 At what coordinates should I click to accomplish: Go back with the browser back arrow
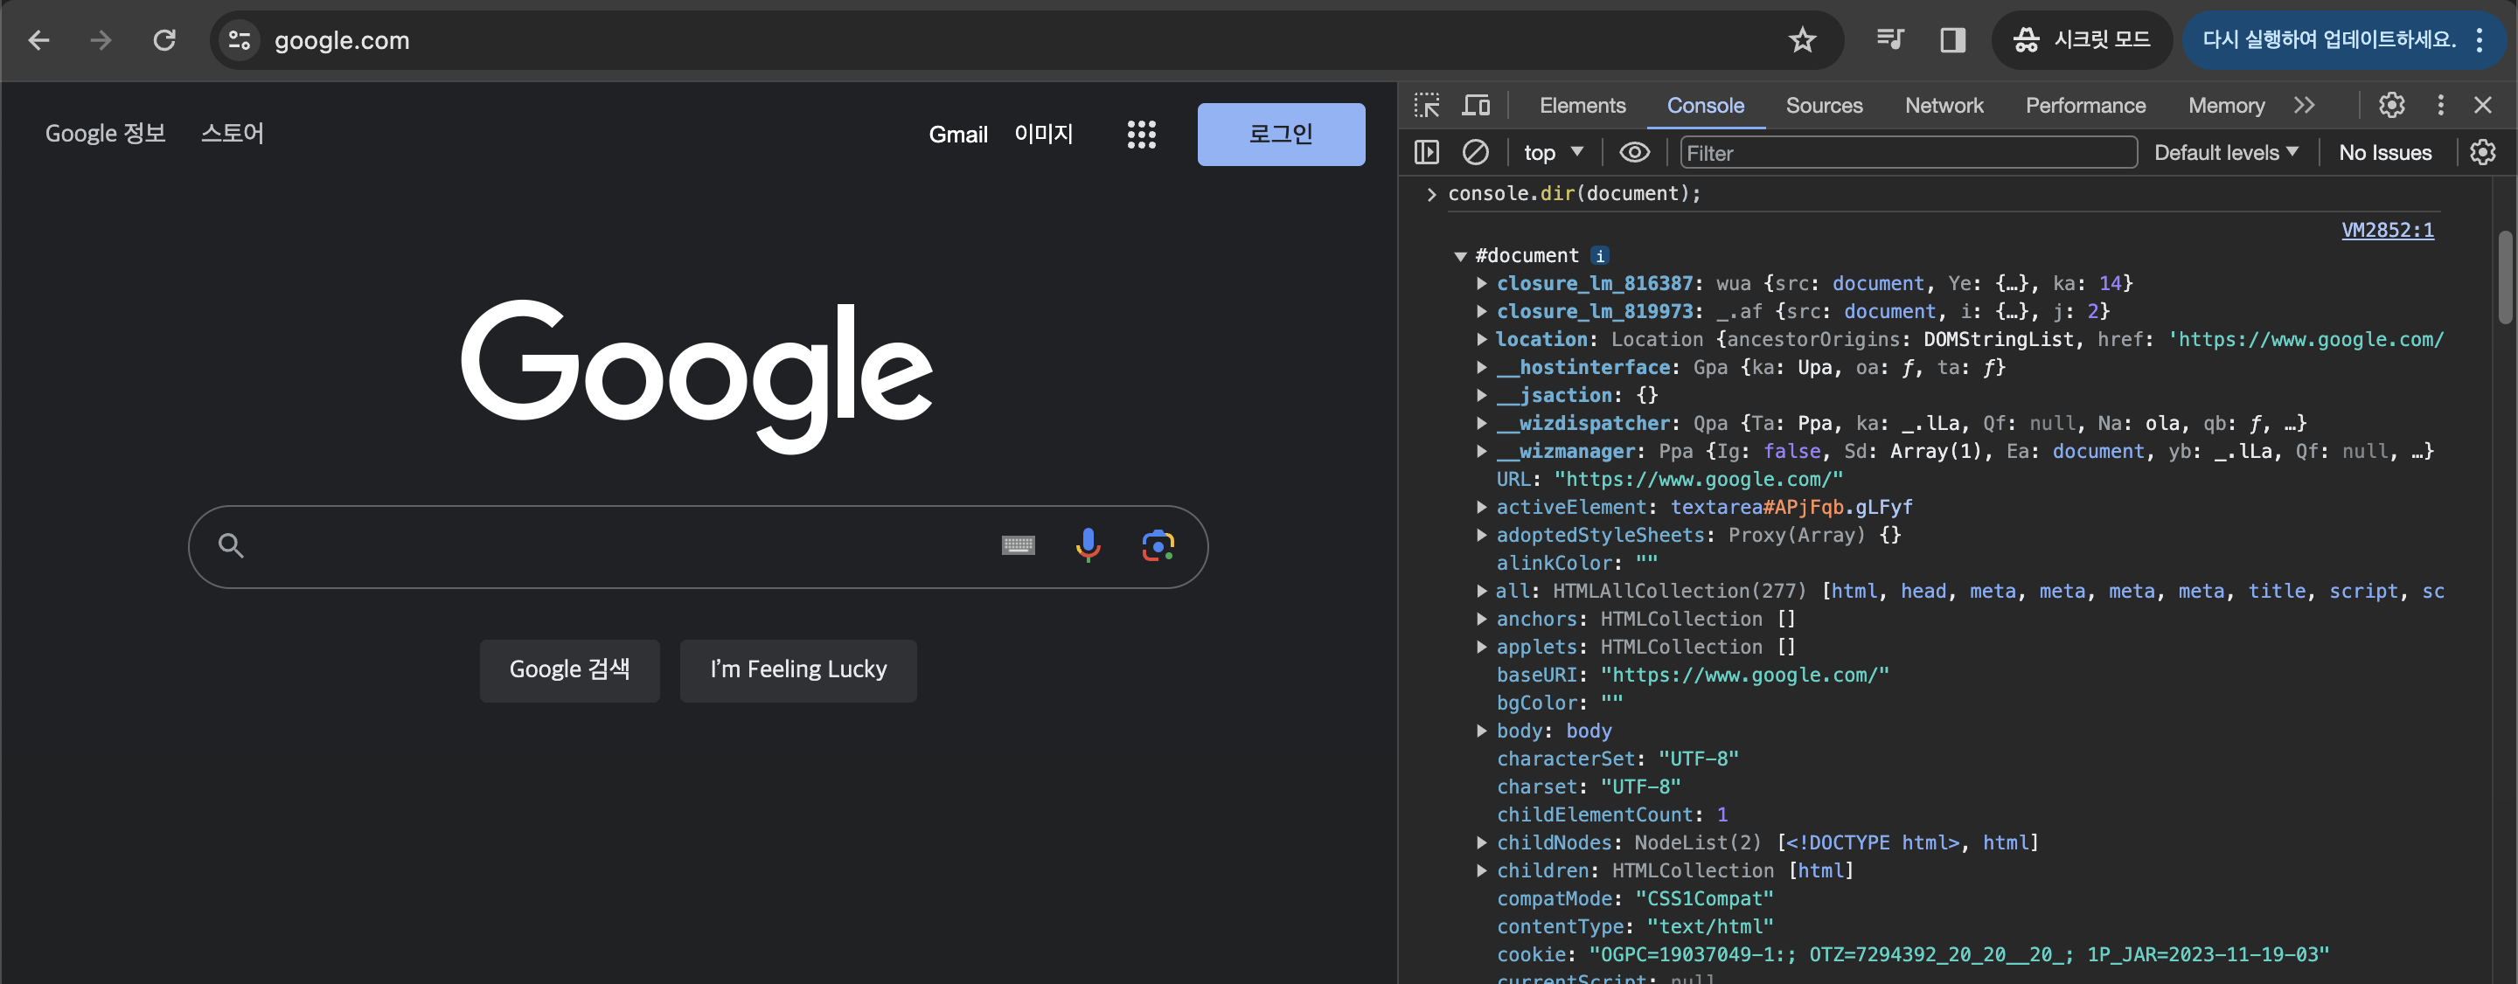[39, 40]
